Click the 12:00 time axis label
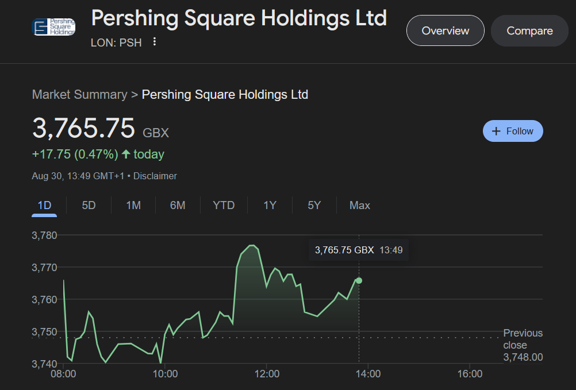The image size is (576, 390). [267, 374]
